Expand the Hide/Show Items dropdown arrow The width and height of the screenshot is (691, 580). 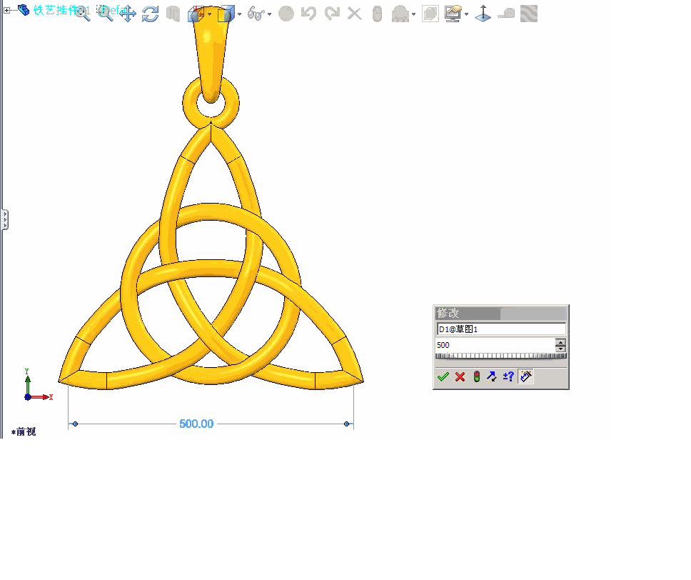click(270, 14)
